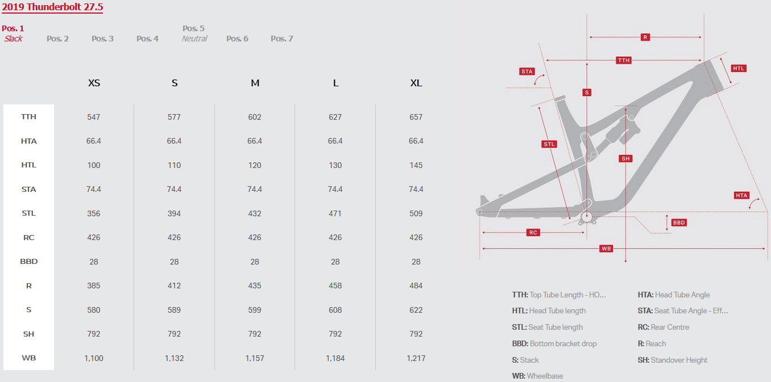Switch to Pos. 2 geometry

click(57, 39)
